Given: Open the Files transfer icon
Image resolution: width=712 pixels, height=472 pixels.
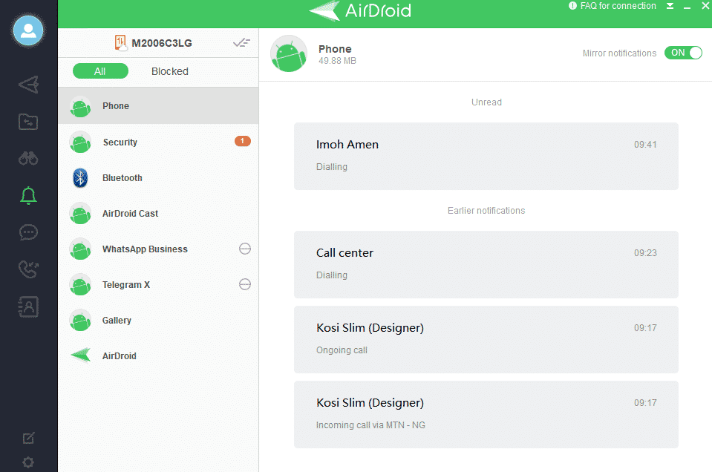Looking at the screenshot, I should (27, 121).
